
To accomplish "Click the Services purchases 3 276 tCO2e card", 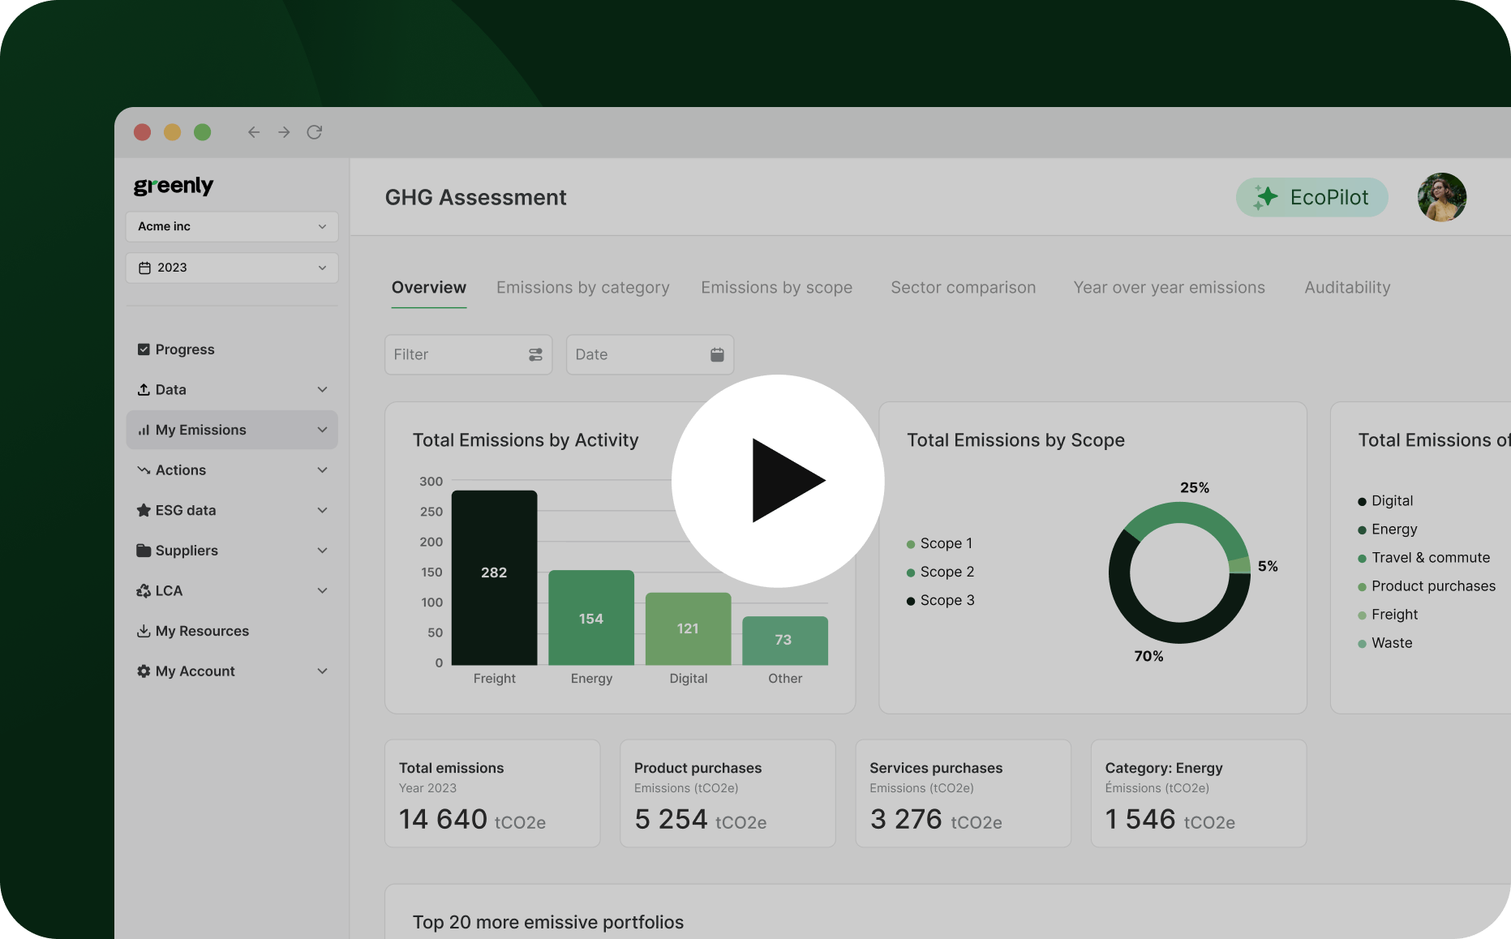I will click(x=963, y=793).
